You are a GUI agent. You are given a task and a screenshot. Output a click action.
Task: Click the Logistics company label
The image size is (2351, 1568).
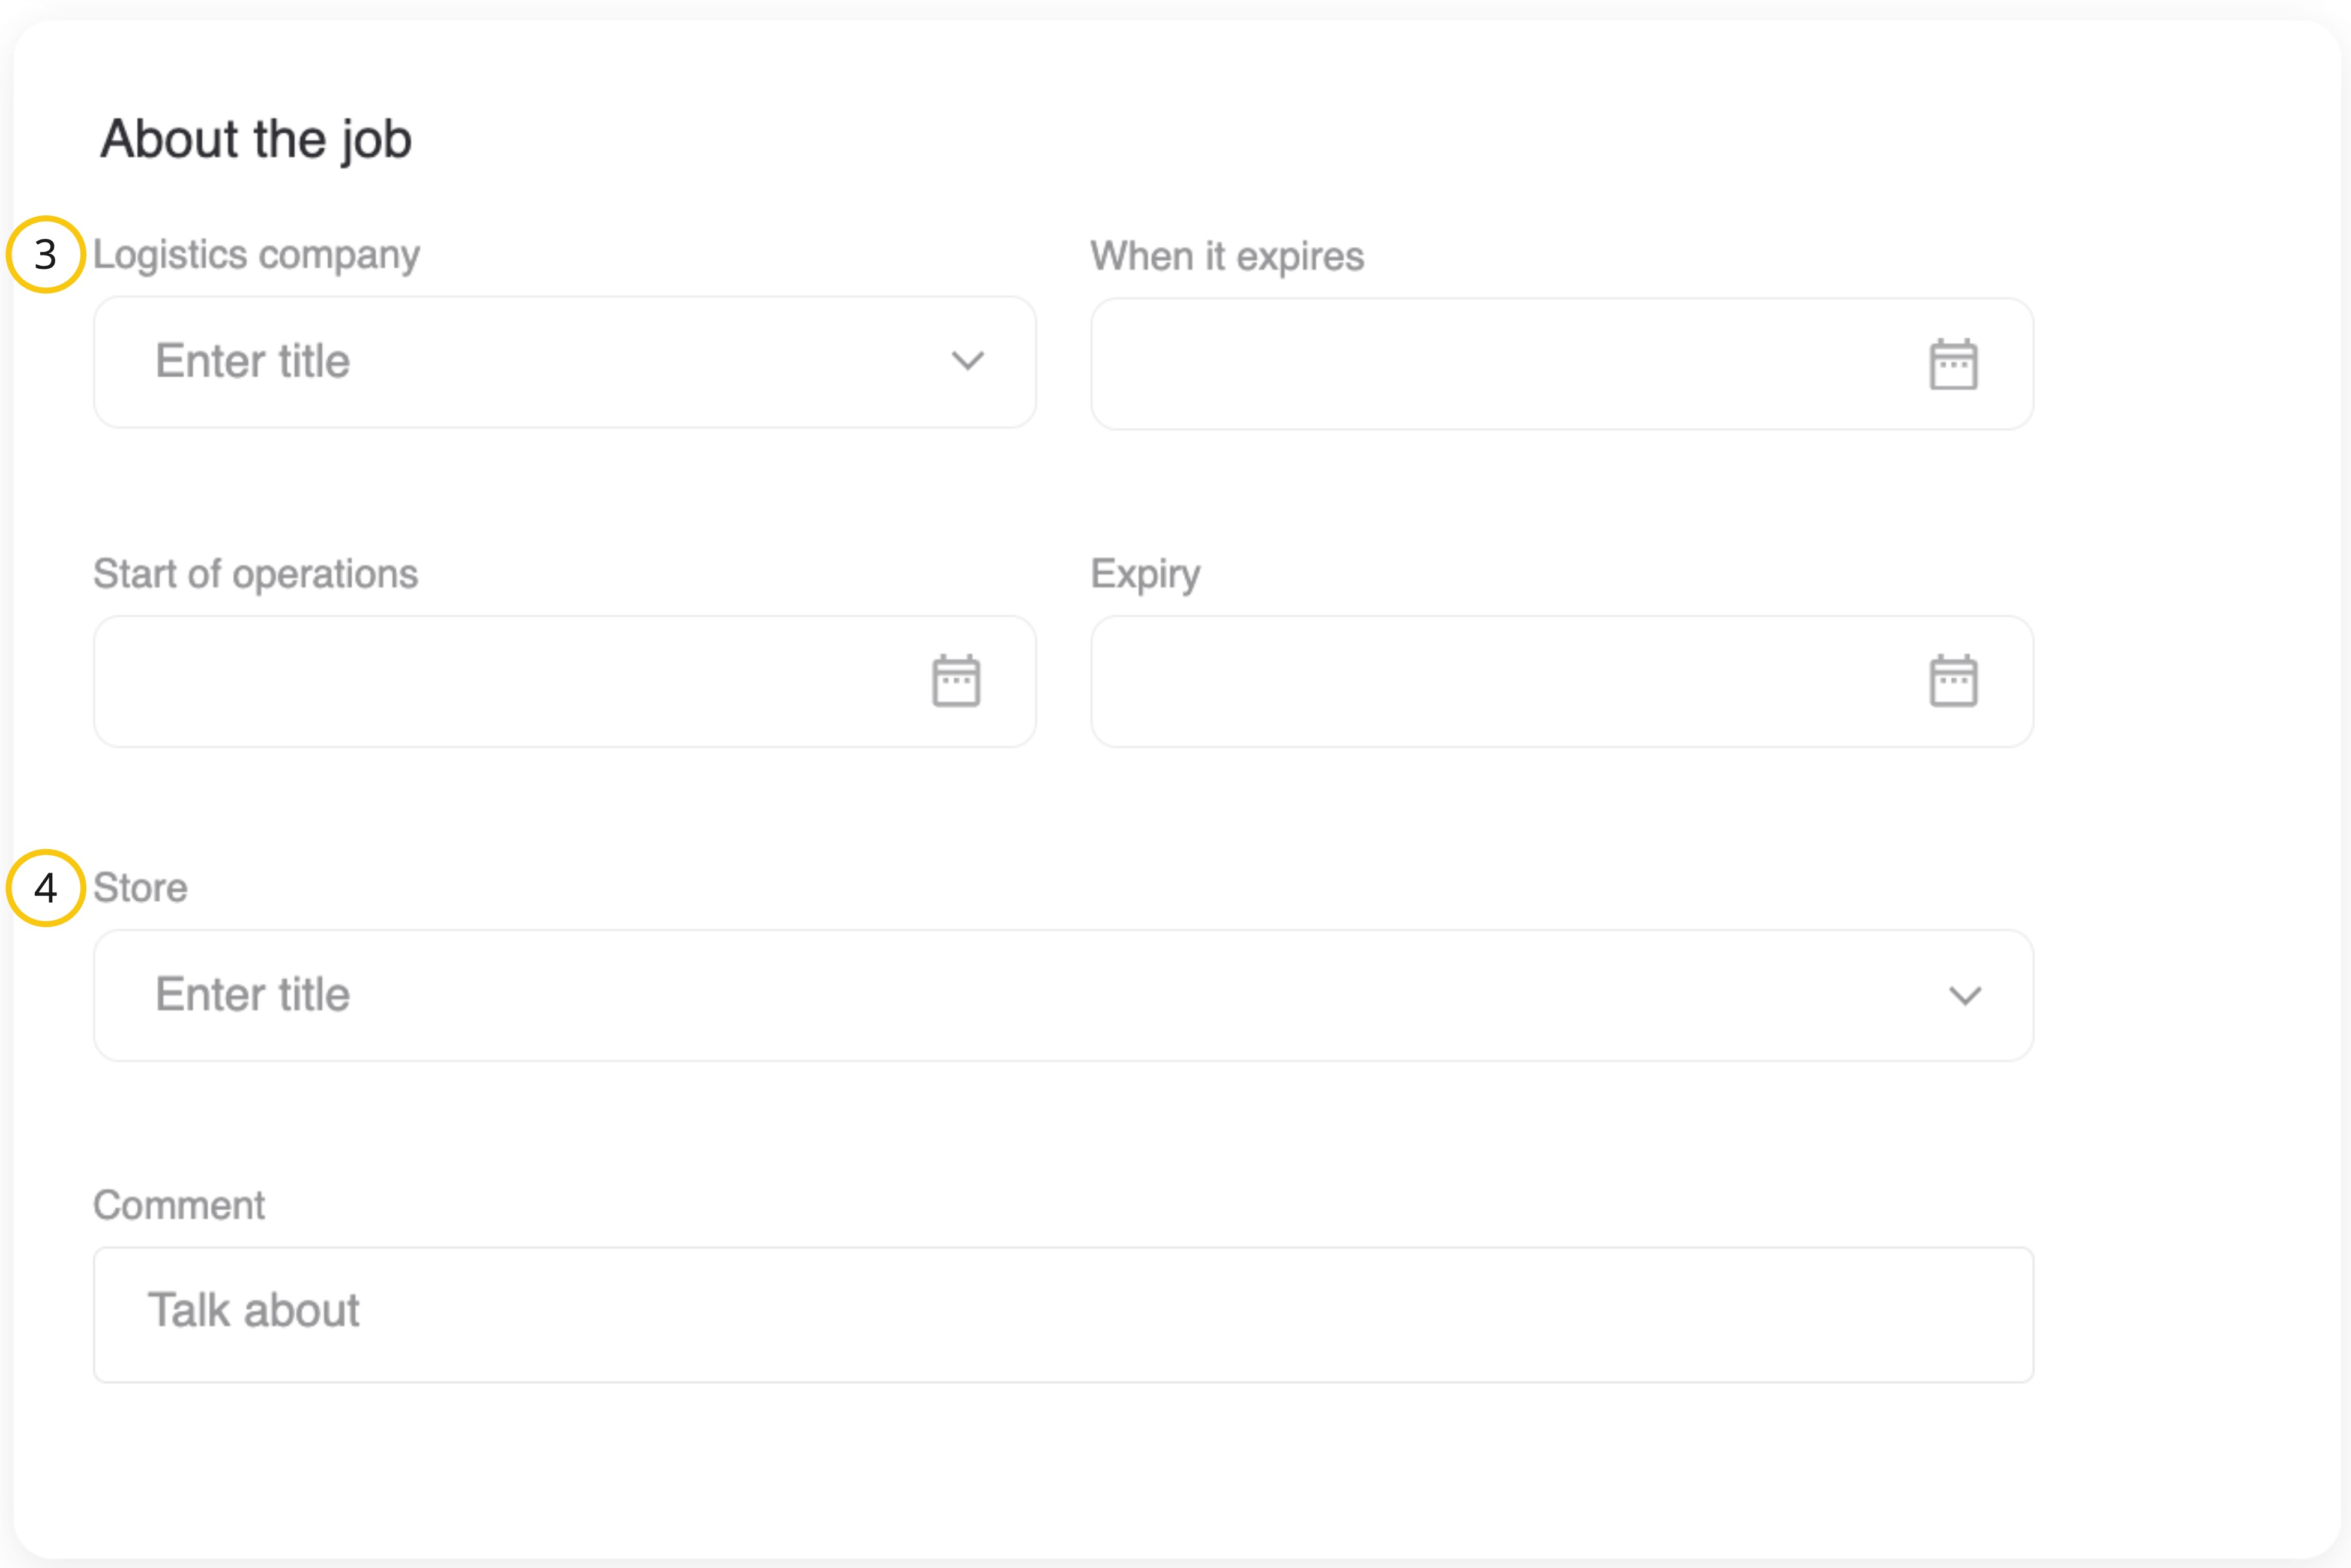(x=256, y=255)
